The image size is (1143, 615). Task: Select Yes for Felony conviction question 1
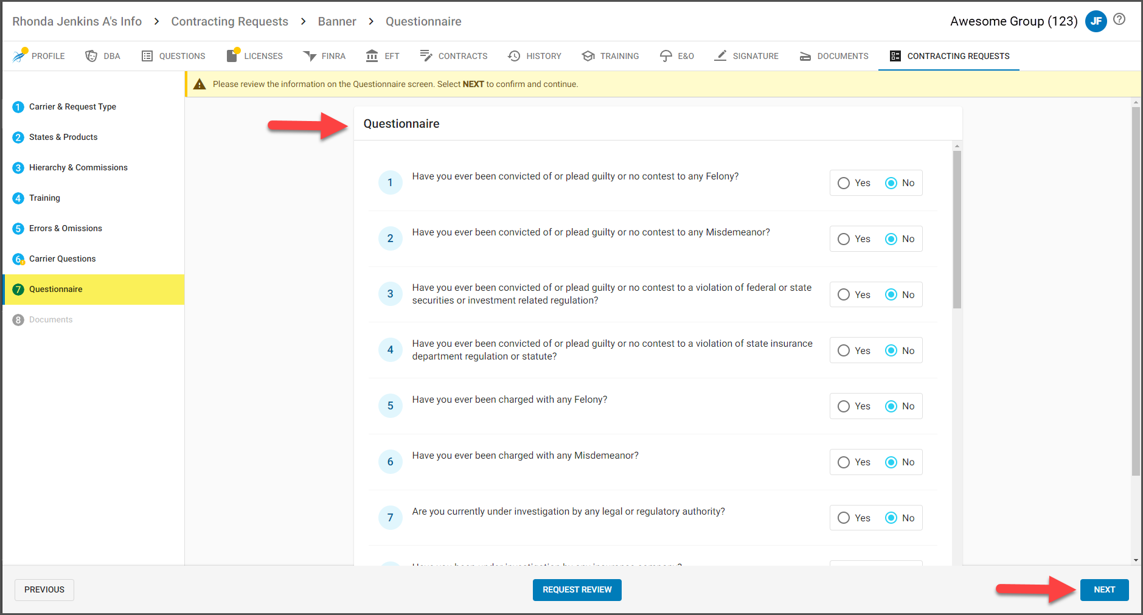tap(844, 183)
